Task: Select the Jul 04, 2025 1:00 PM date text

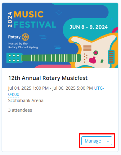Action: pos(29,88)
